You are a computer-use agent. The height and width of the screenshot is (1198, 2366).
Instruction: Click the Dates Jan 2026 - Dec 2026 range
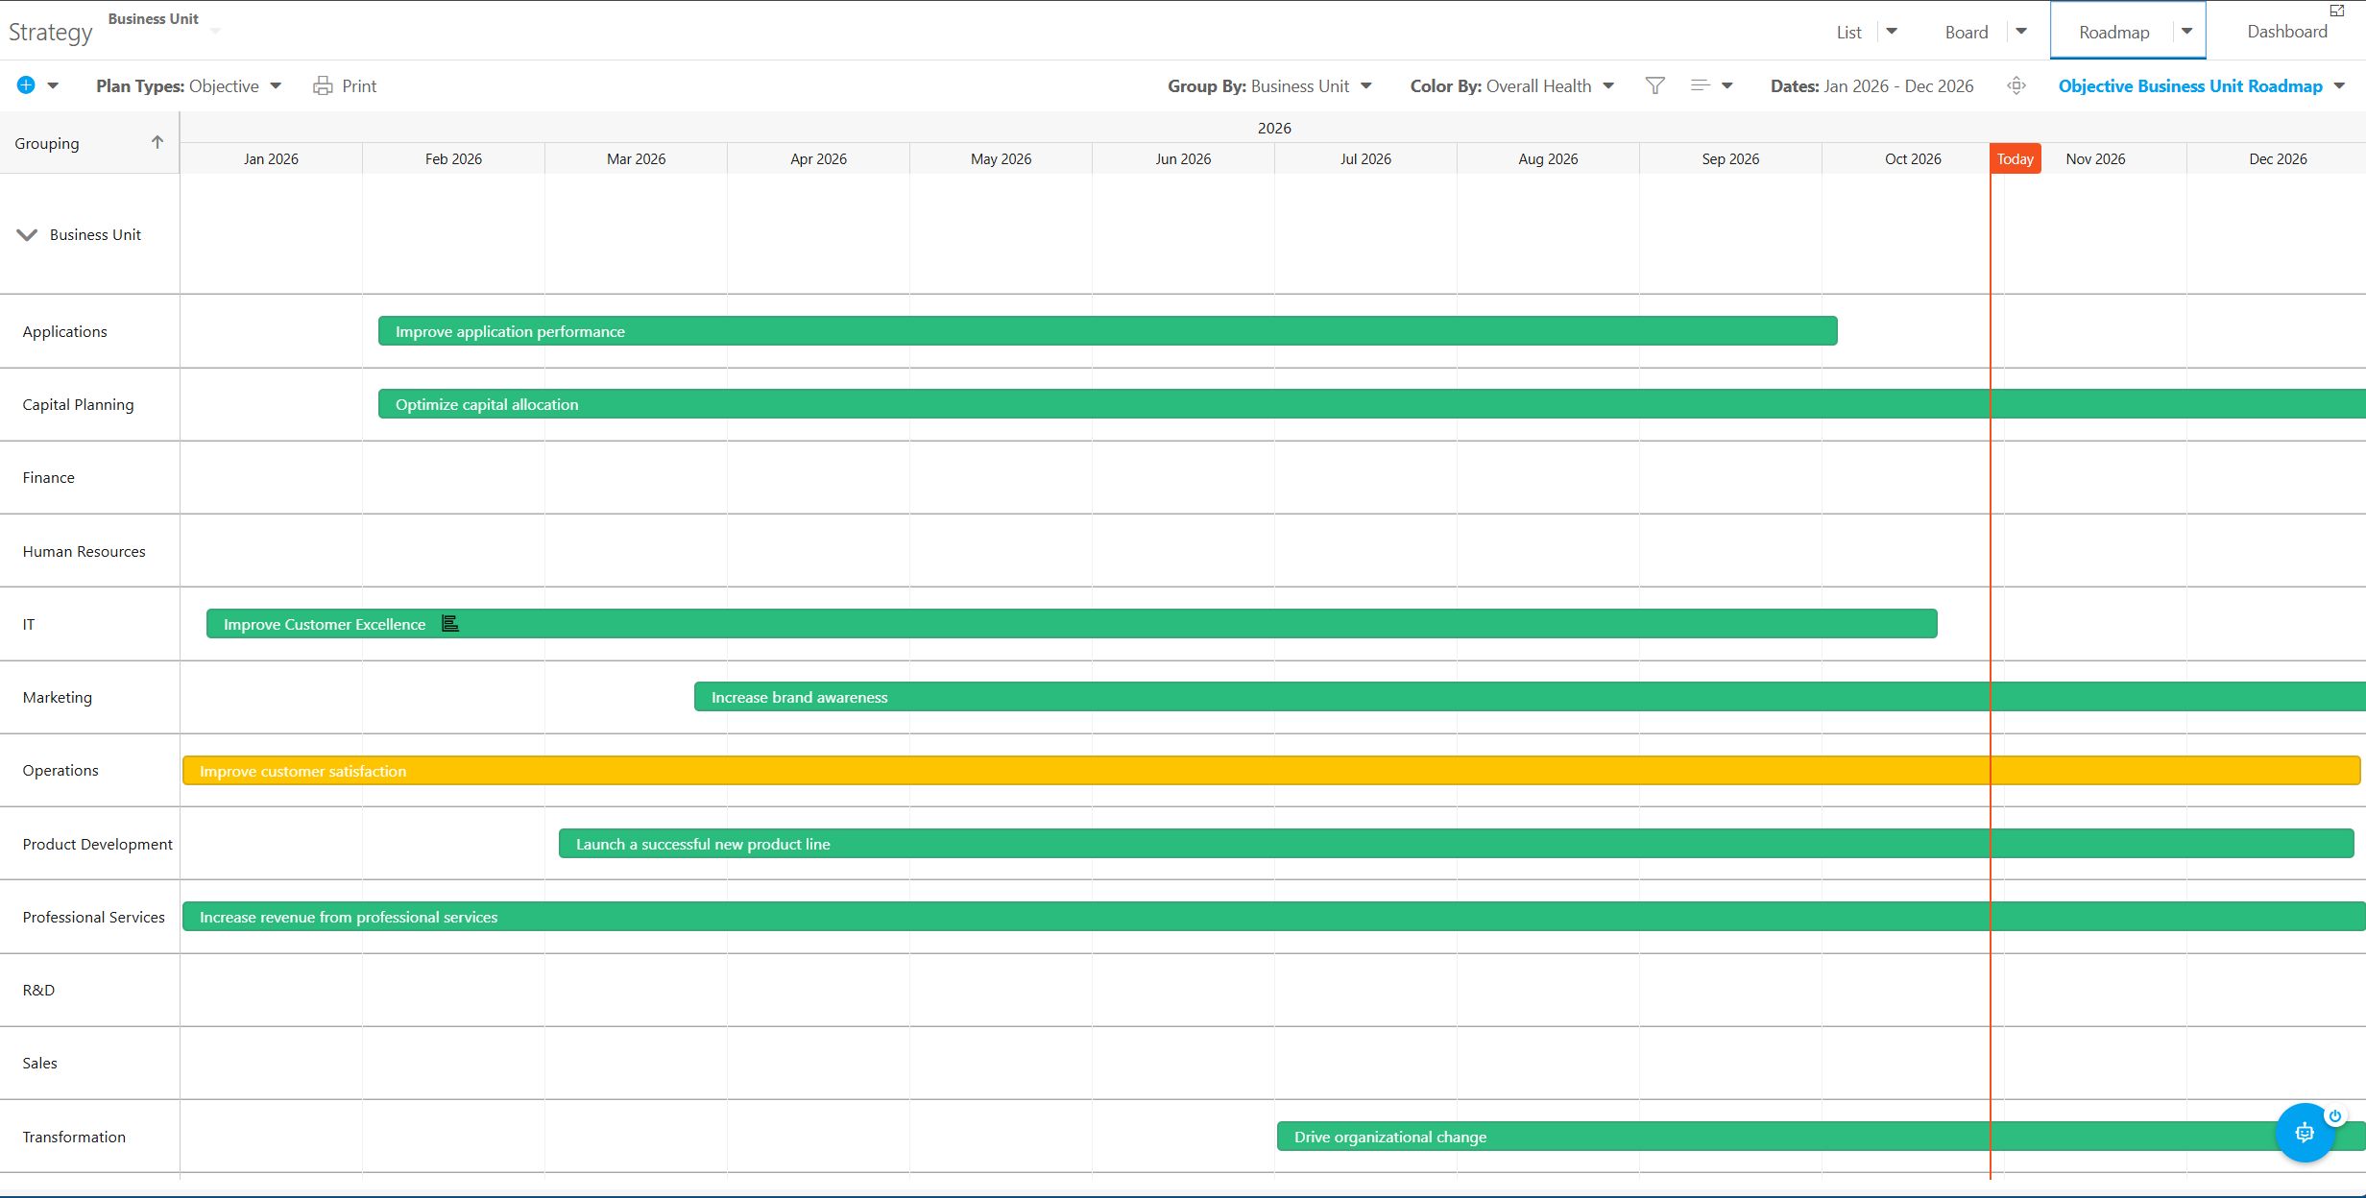tap(1871, 86)
